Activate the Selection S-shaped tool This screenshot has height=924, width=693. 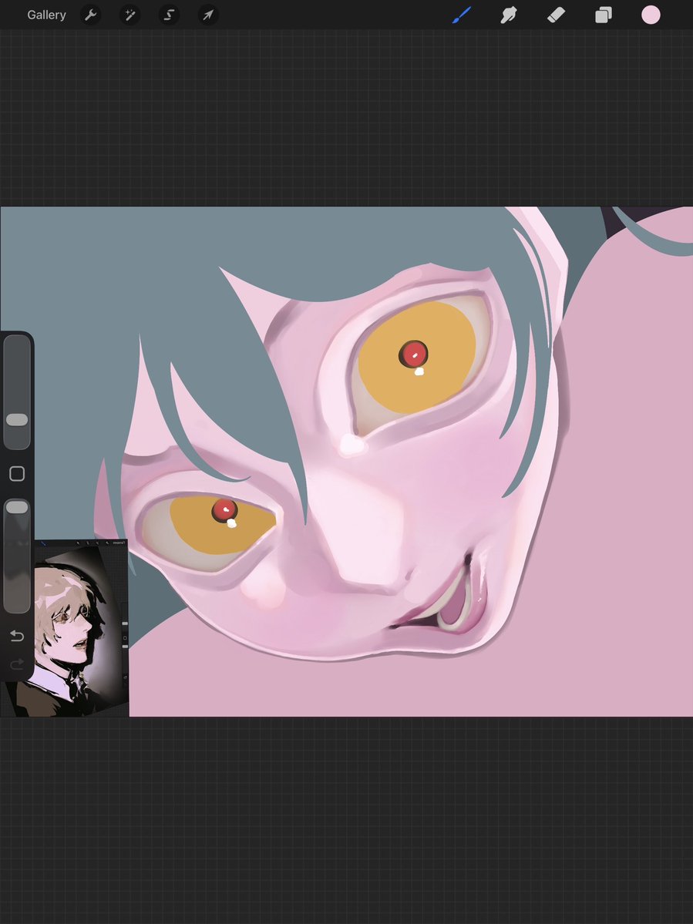pyautogui.click(x=169, y=15)
